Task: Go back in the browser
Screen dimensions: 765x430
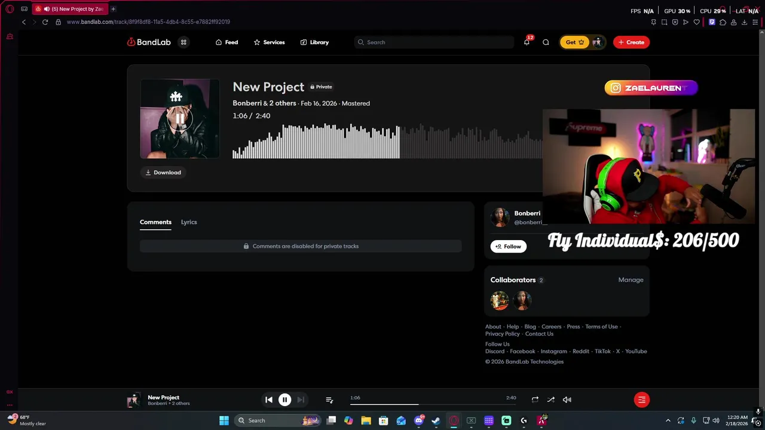Action: tap(24, 22)
